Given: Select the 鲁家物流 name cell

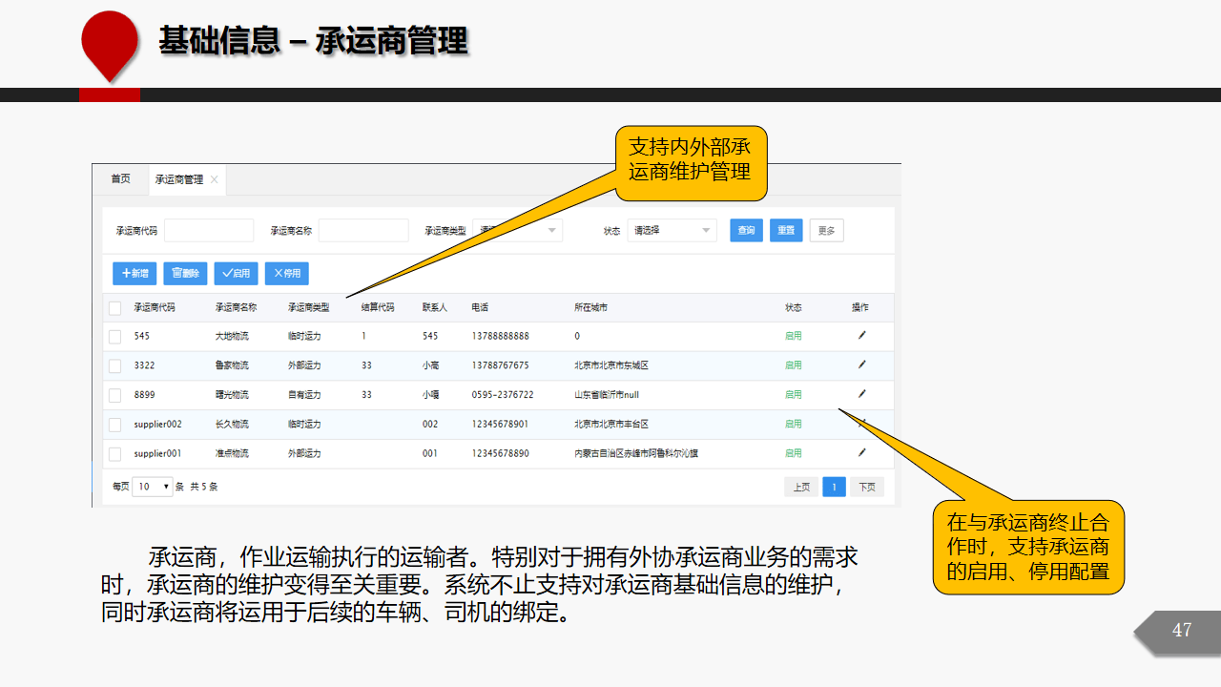Looking at the screenshot, I should (232, 365).
